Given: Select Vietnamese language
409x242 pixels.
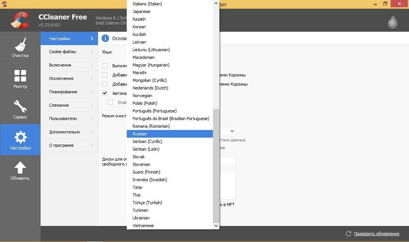Looking at the screenshot, I should tap(170, 226).
